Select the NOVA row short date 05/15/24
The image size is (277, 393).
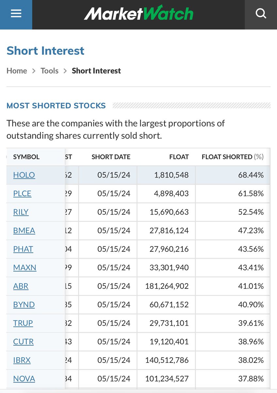pos(114,379)
